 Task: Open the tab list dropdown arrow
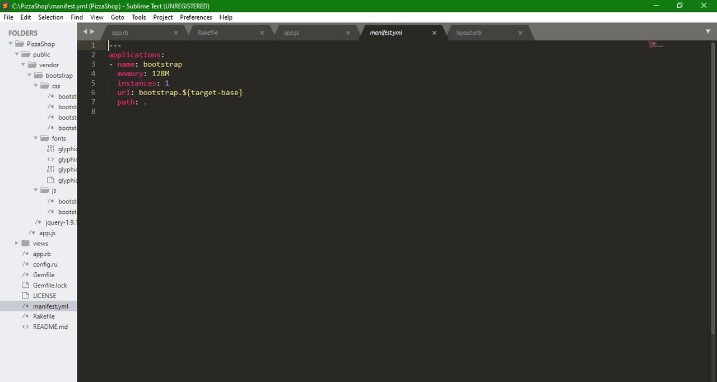point(707,31)
